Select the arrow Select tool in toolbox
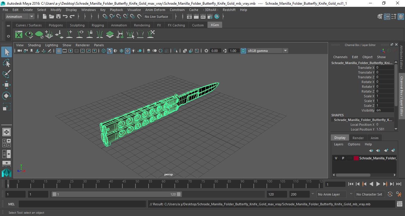 click(7, 52)
